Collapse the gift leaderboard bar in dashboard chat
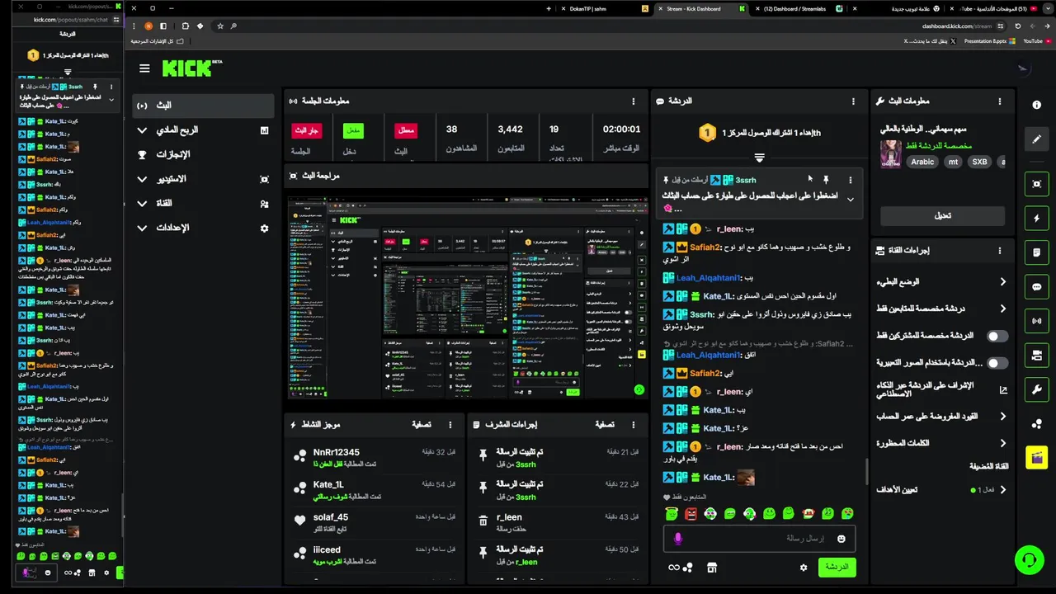1056x594 pixels. click(x=759, y=157)
